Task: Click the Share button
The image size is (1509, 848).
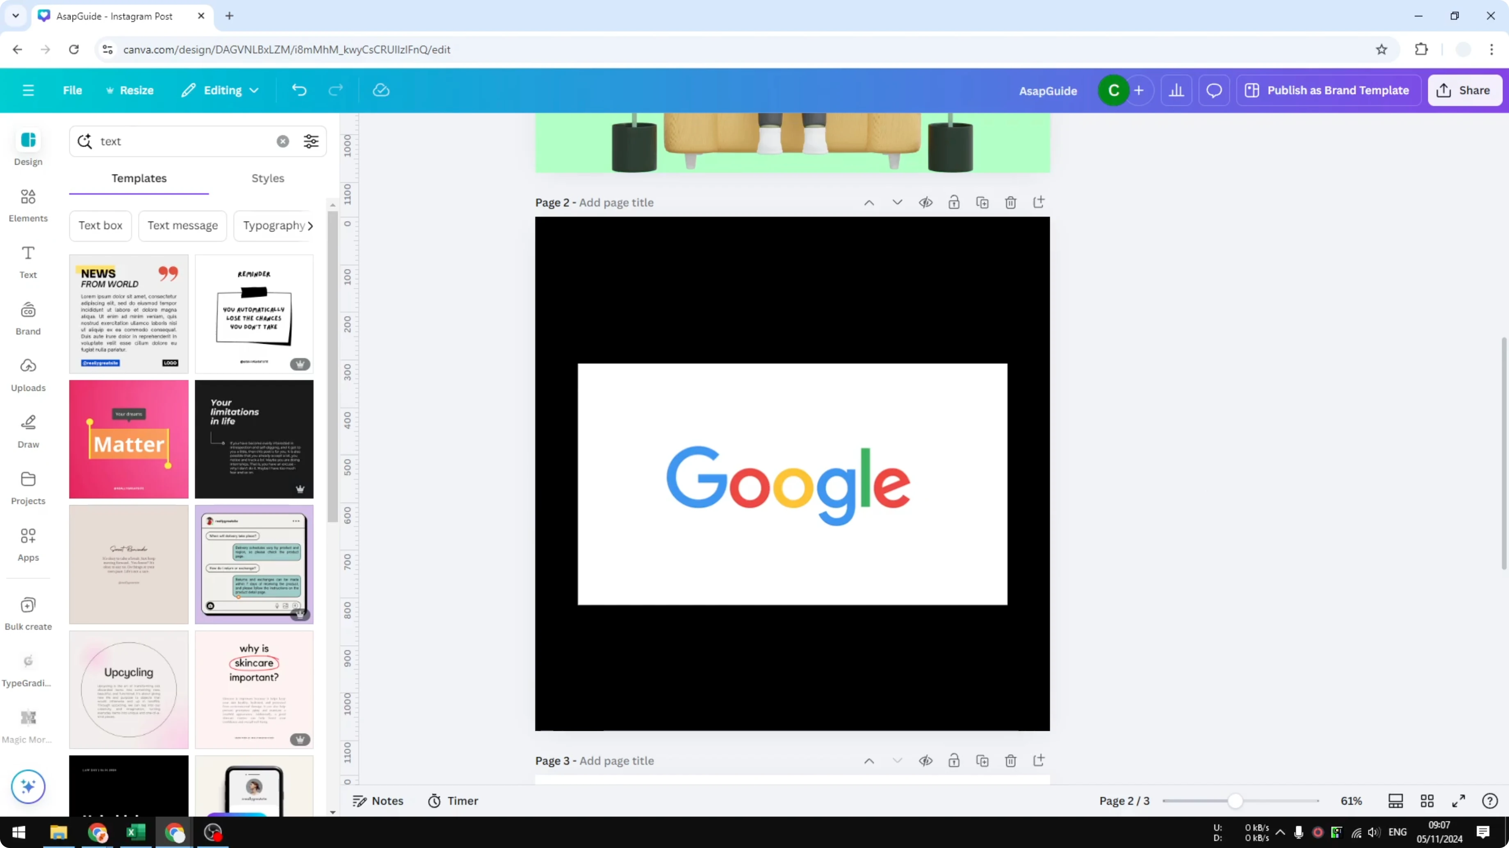Action: (x=1464, y=90)
